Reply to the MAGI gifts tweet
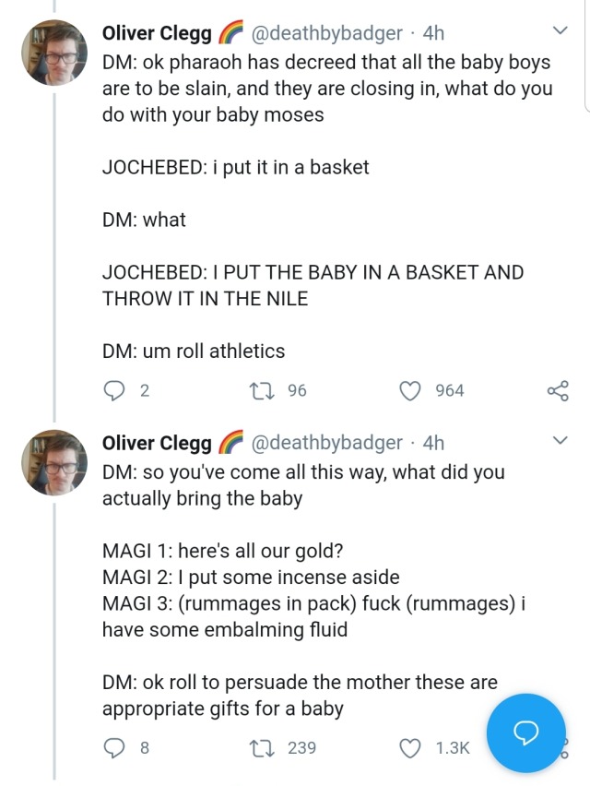 [x=114, y=747]
